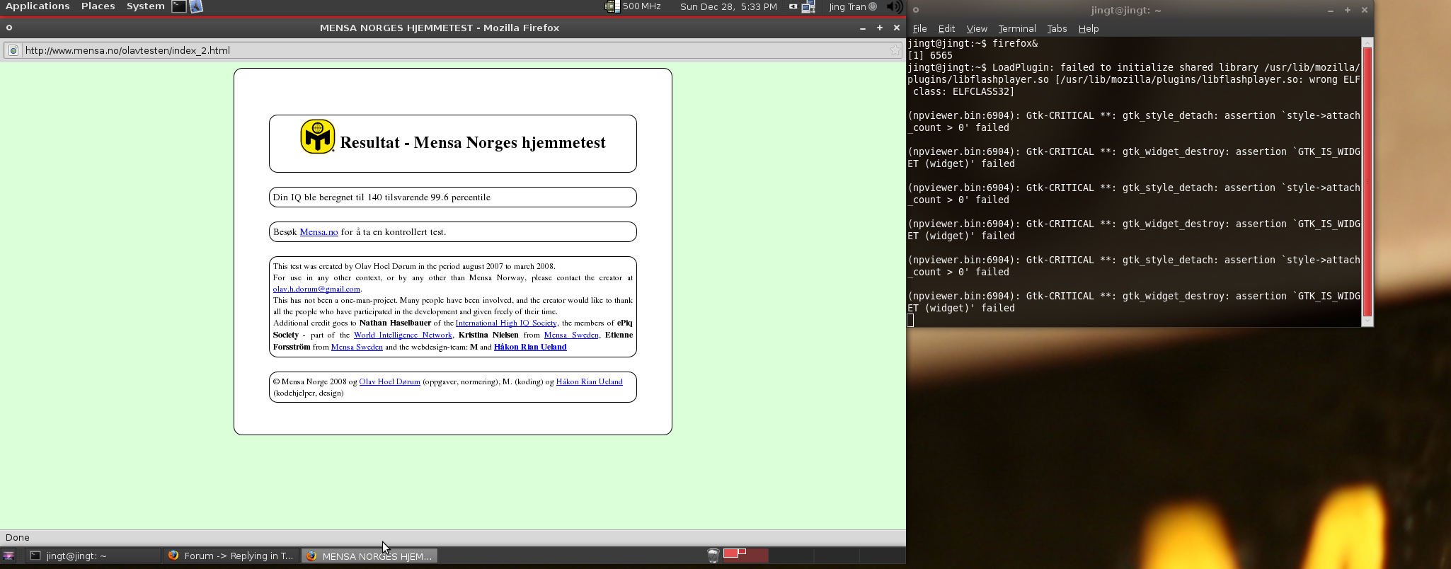Click the page identity icon in the Firefox address bar
This screenshot has width=1451, height=569.
coord(13,50)
